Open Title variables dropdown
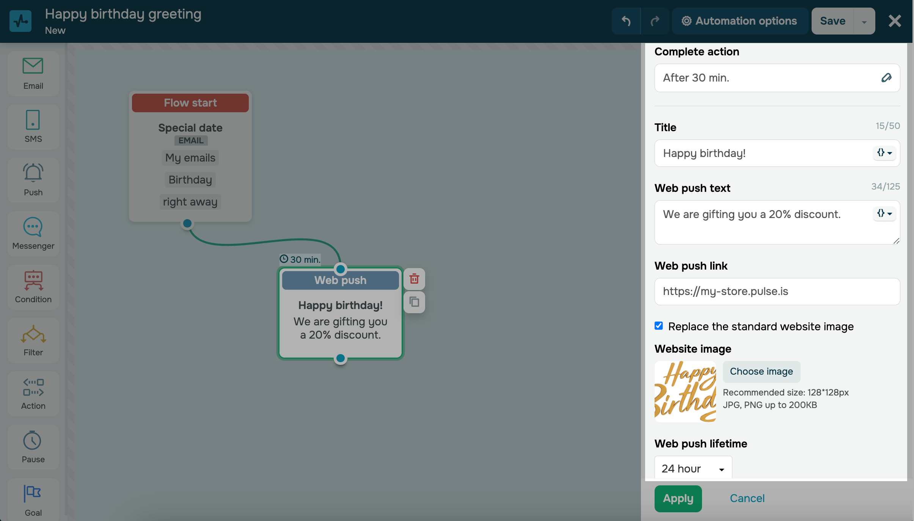This screenshot has width=914, height=521. (x=884, y=153)
